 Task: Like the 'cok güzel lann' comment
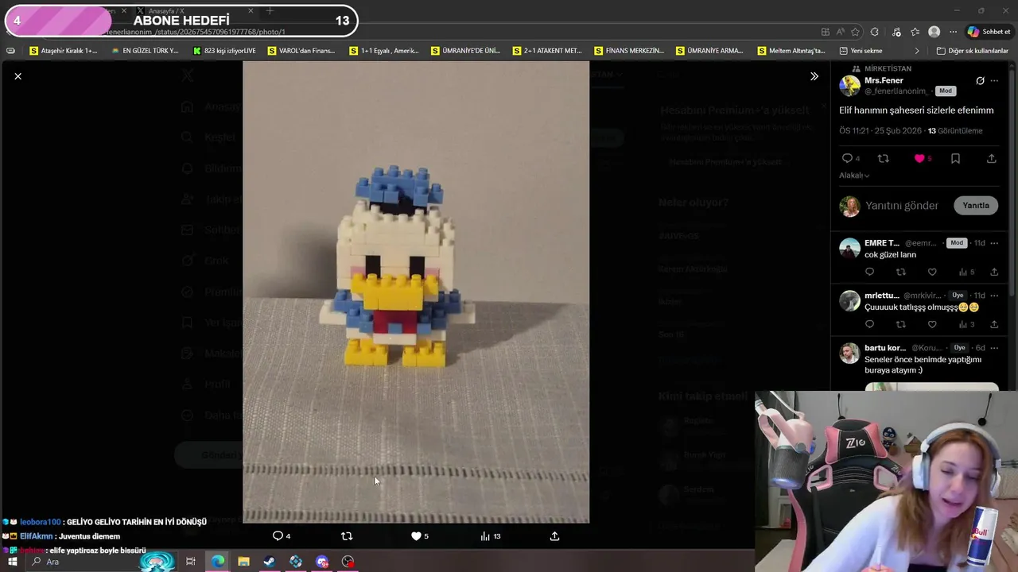point(932,272)
